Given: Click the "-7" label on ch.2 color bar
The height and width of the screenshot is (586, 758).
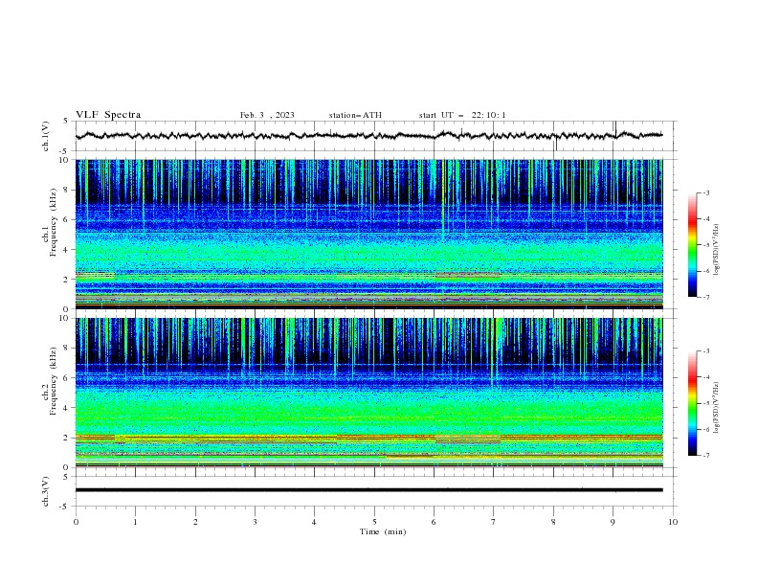Looking at the screenshot, I should point(705,455).
